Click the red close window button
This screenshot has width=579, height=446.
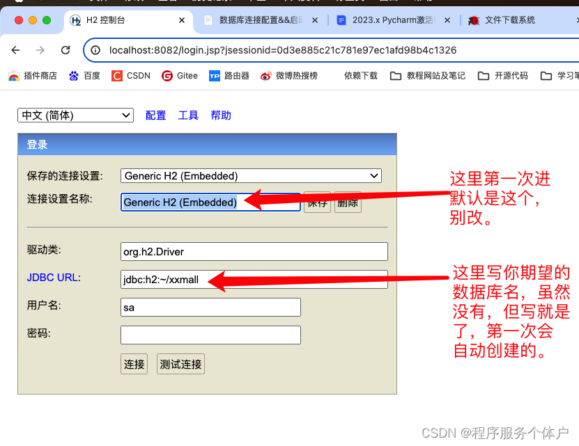pyautogui.click(x=19, y=20)
